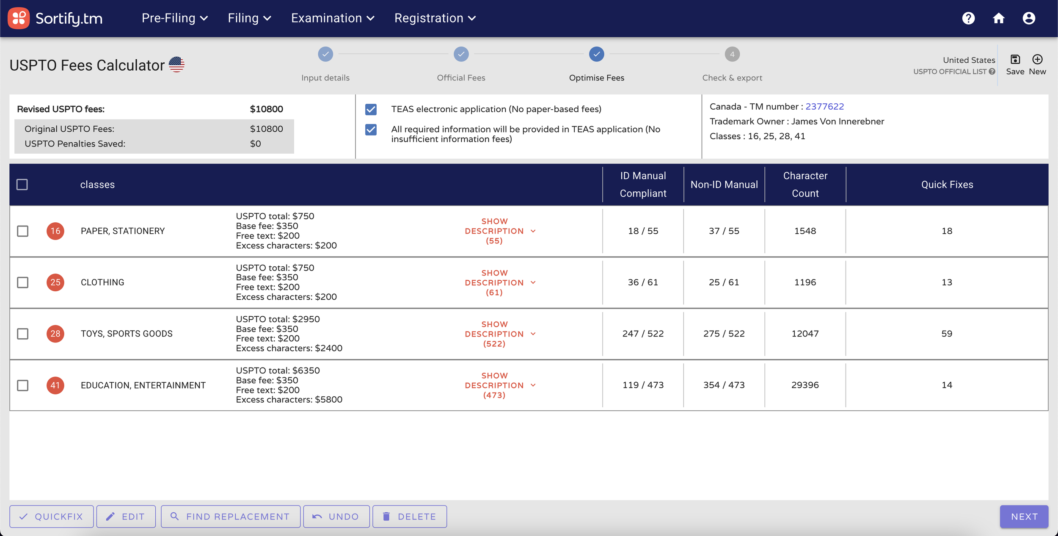1058x536 pixels.
Task: Click the red class 28 badge
Action: click(x=55, y=334)
